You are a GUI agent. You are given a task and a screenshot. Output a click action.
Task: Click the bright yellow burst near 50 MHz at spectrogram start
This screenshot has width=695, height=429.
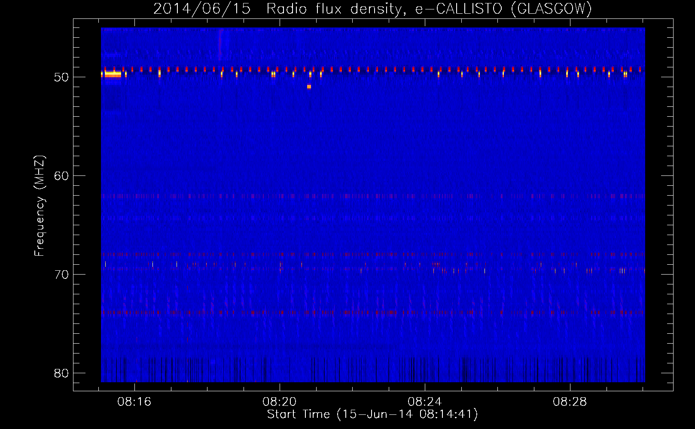[113, 74]
